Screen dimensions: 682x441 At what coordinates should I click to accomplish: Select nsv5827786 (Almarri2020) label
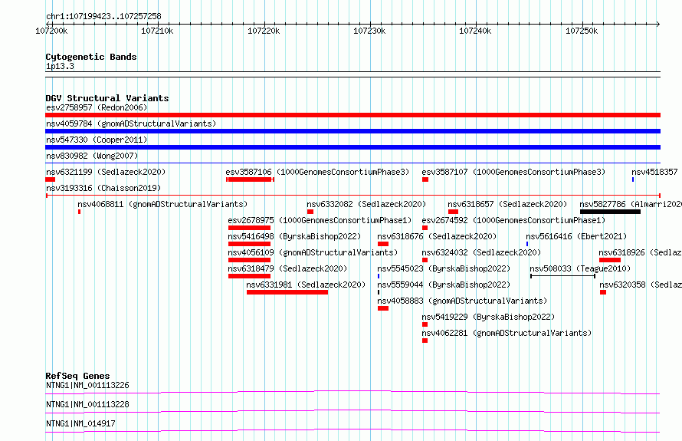(x=631, y=204)
